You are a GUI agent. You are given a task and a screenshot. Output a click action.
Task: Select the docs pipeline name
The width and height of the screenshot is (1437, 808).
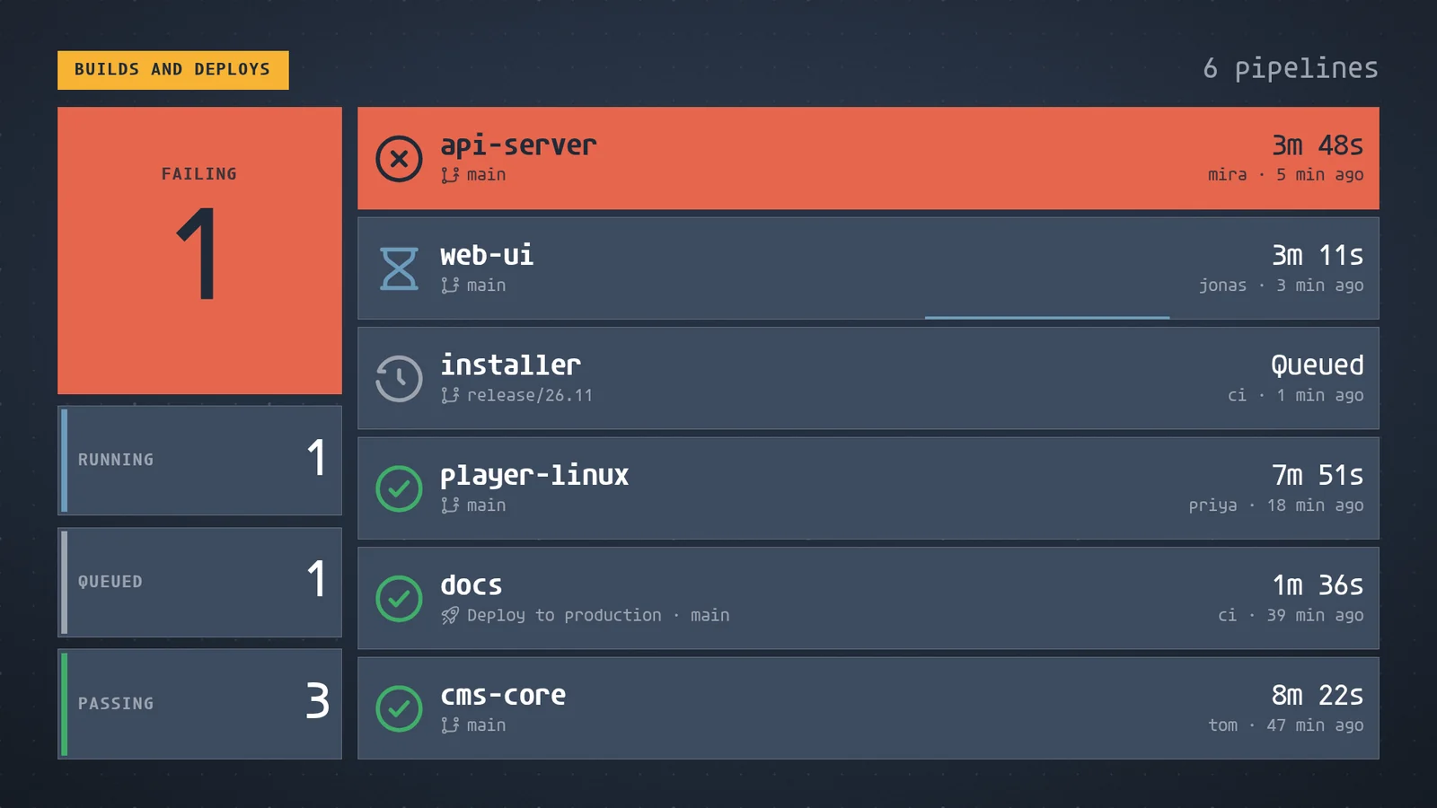click(x=471, y=585)
